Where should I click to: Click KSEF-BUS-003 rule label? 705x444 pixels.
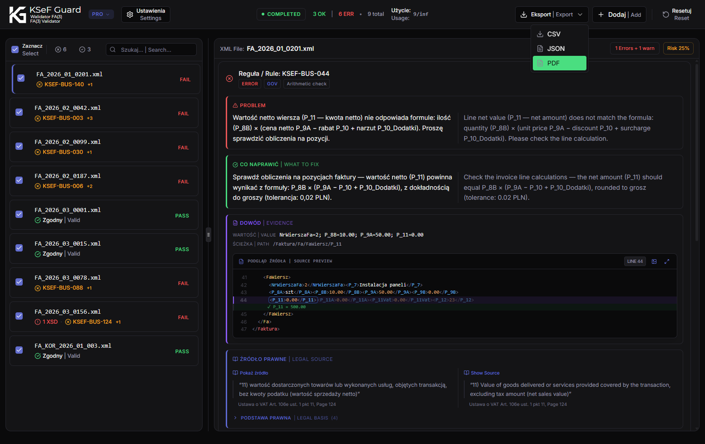63,118
